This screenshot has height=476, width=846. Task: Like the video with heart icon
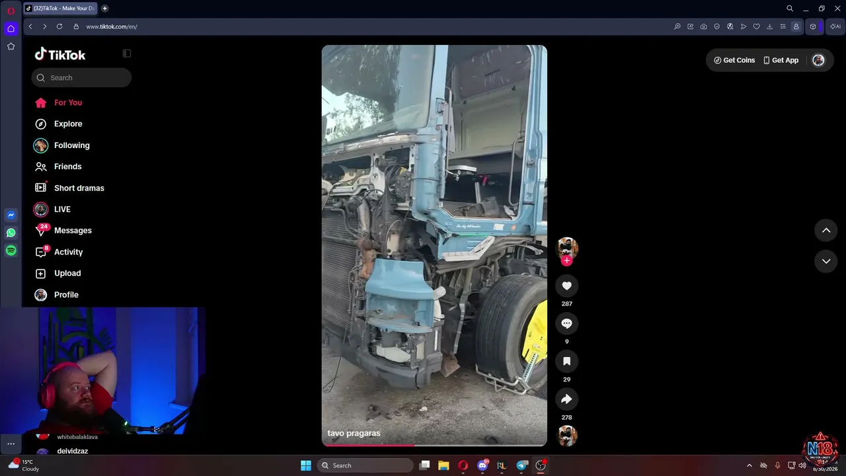[x=566, y=286]
